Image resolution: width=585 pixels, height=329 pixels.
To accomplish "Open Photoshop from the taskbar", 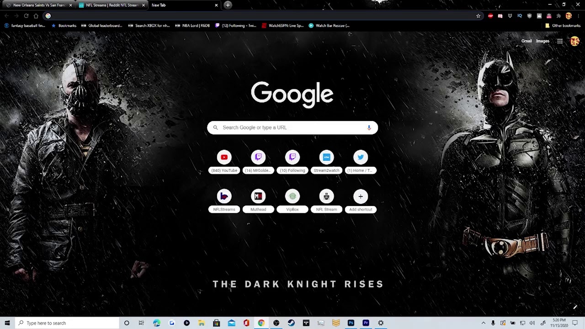I will (351, 323).
